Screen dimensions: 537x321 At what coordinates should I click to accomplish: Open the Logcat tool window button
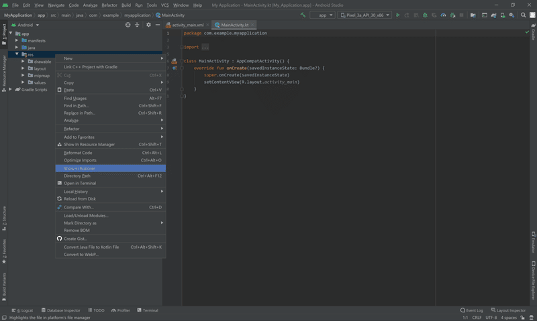tap(22, 310)
